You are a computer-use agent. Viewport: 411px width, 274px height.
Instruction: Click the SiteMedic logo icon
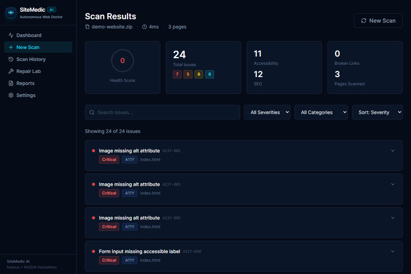coord(11,13)
